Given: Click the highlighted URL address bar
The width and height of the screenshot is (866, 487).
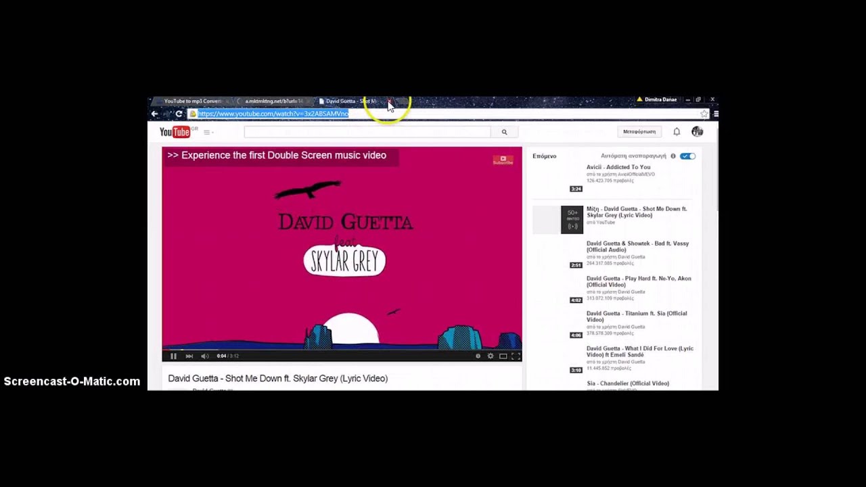Looking at the screenshot, I should point(273,114).
